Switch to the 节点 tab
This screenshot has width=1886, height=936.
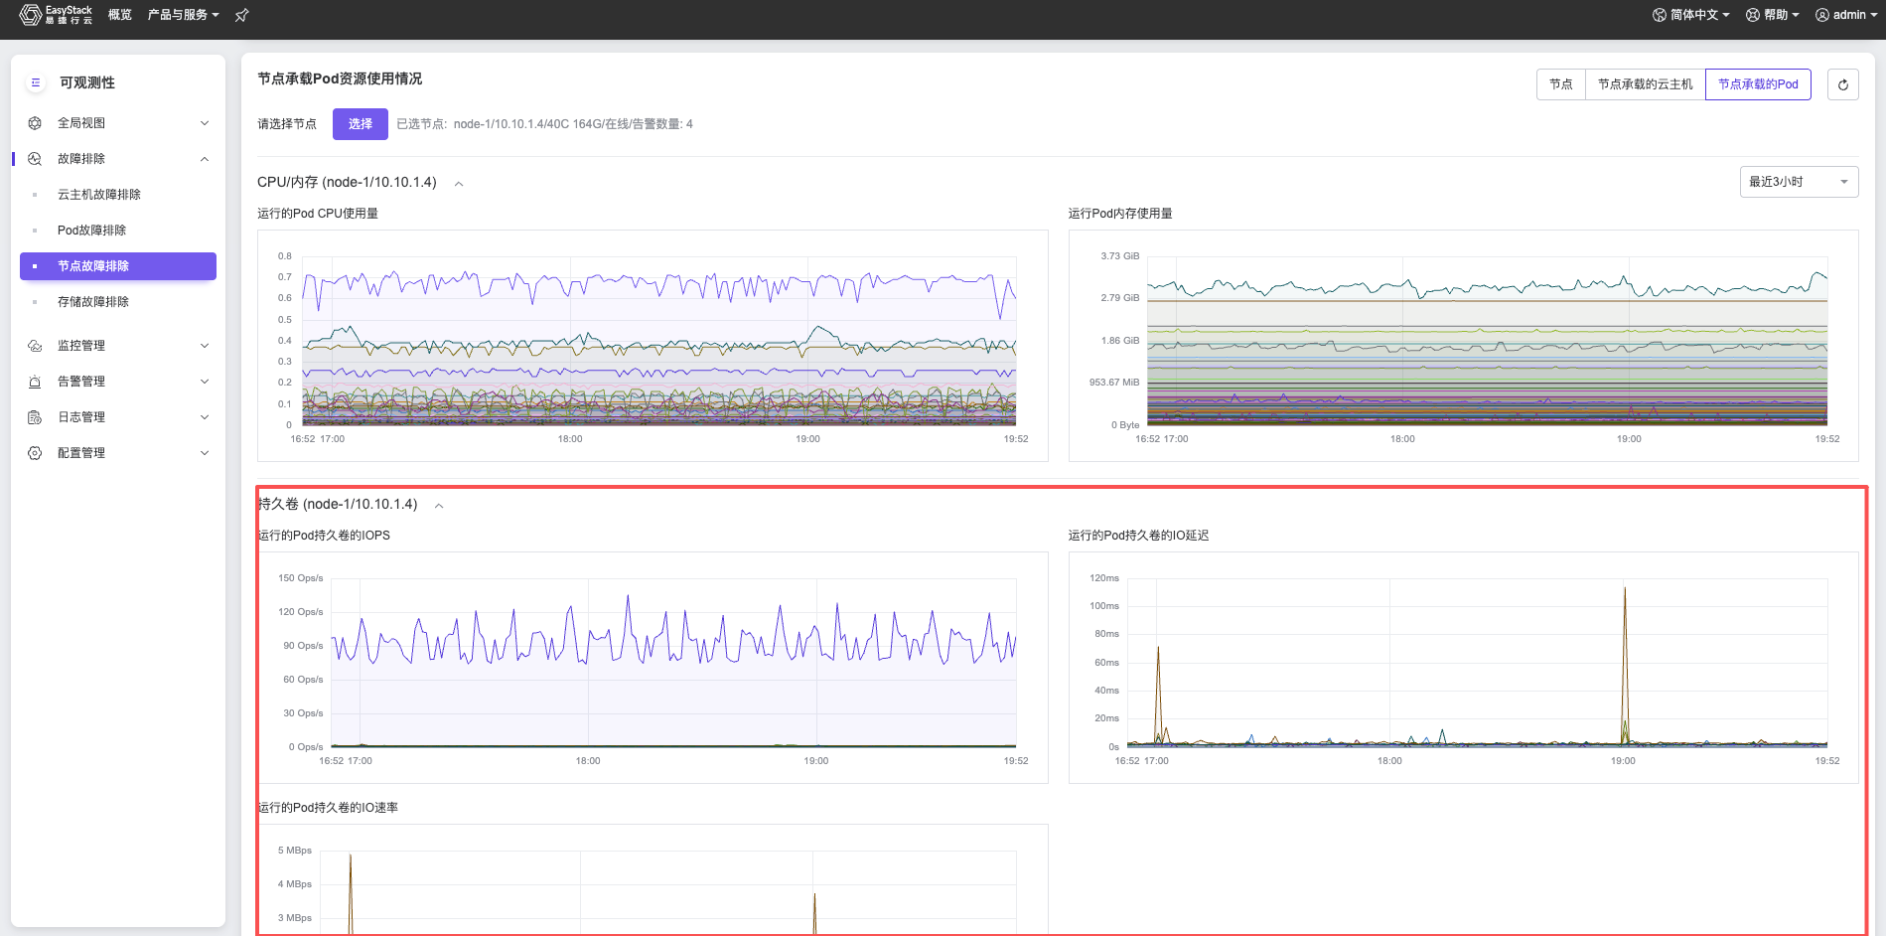pyautogui.click(x=1561, y=84)
